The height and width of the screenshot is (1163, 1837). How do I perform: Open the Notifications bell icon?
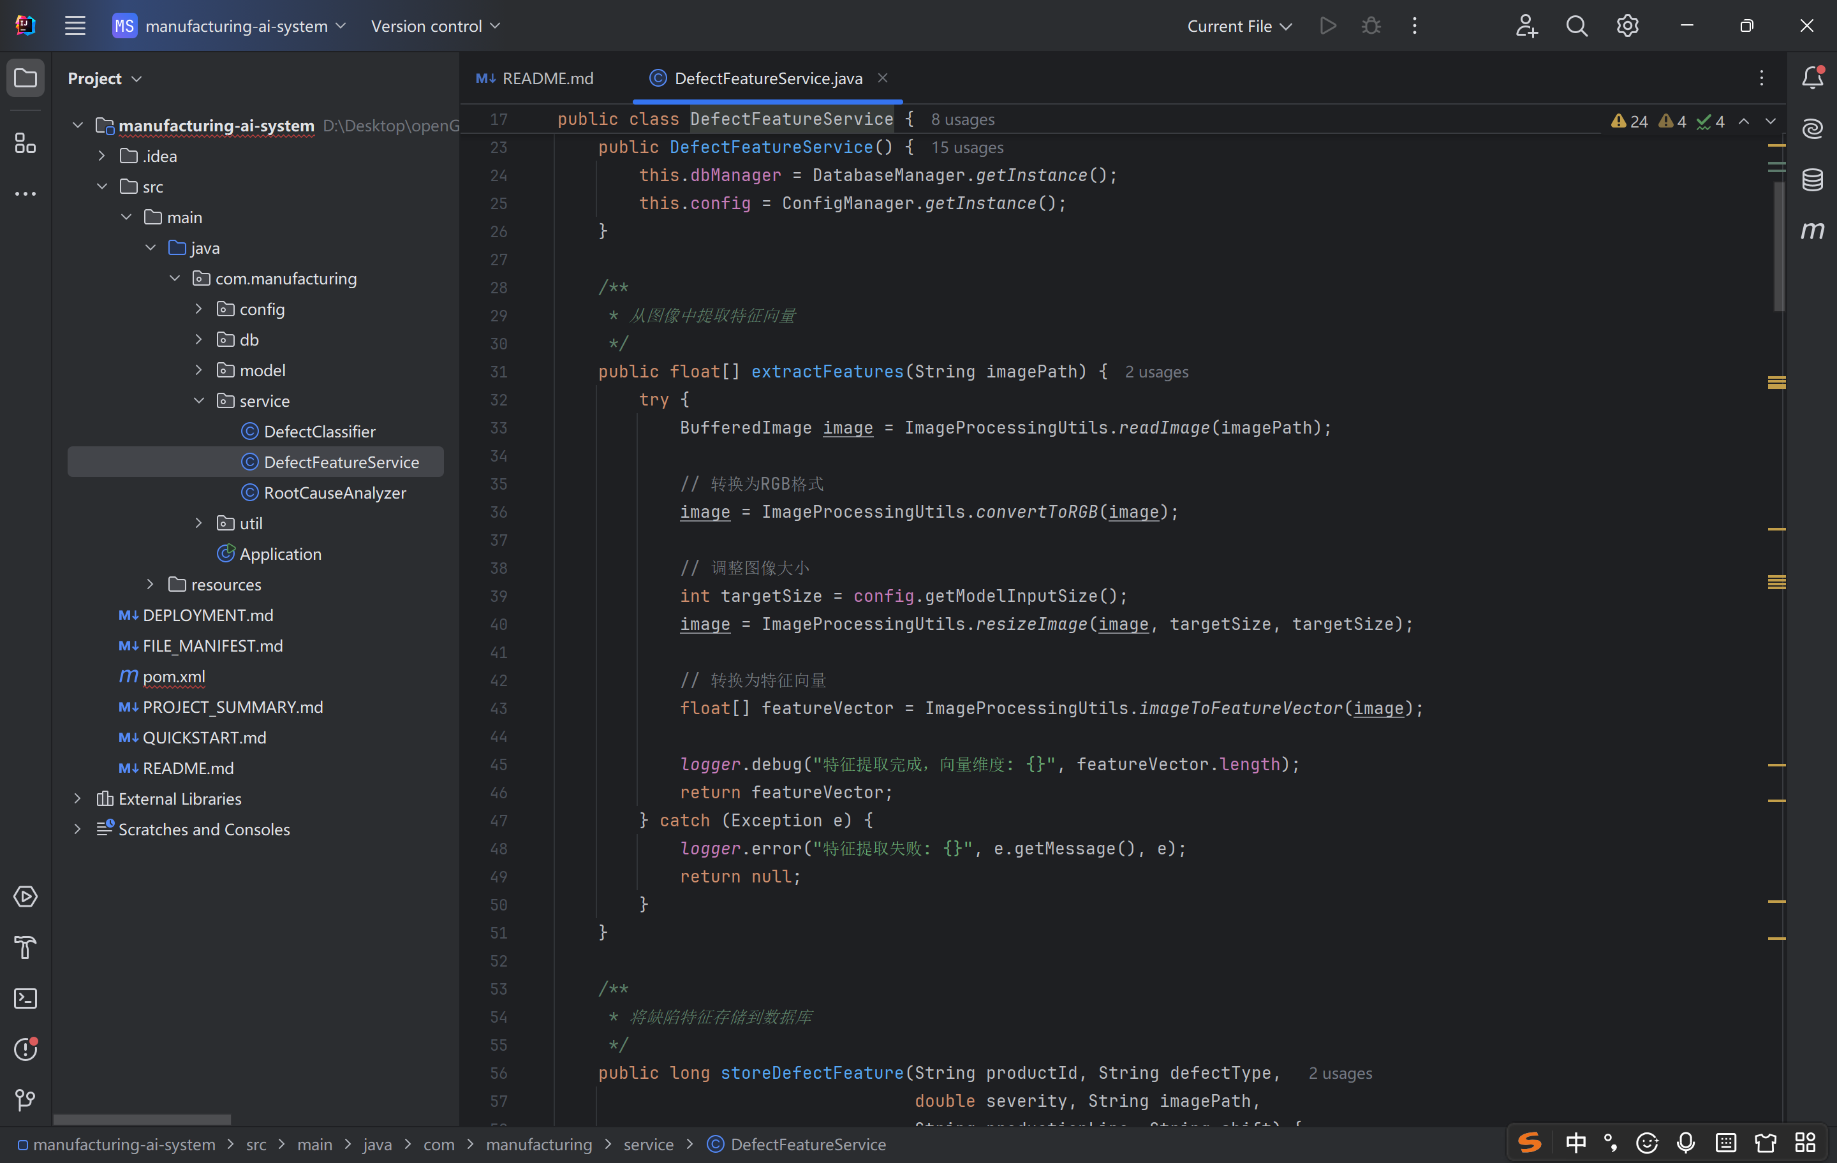tap(1813, 78)
